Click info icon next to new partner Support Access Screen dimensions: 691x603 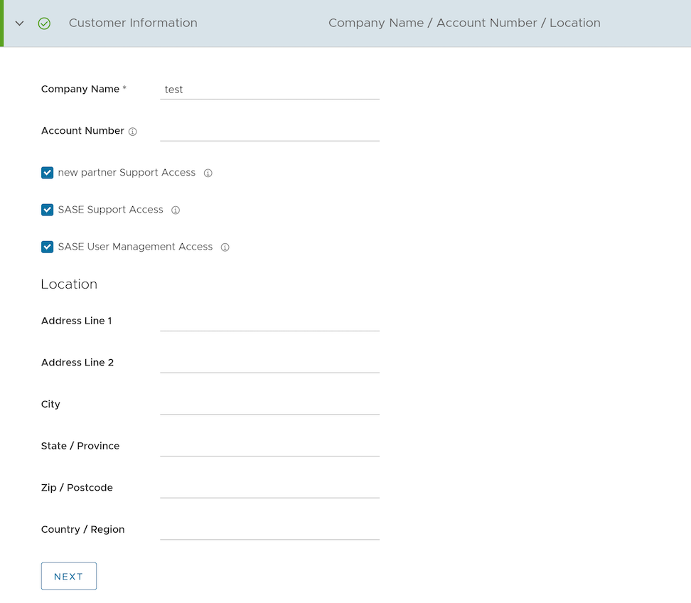click(x=208, y=173)
